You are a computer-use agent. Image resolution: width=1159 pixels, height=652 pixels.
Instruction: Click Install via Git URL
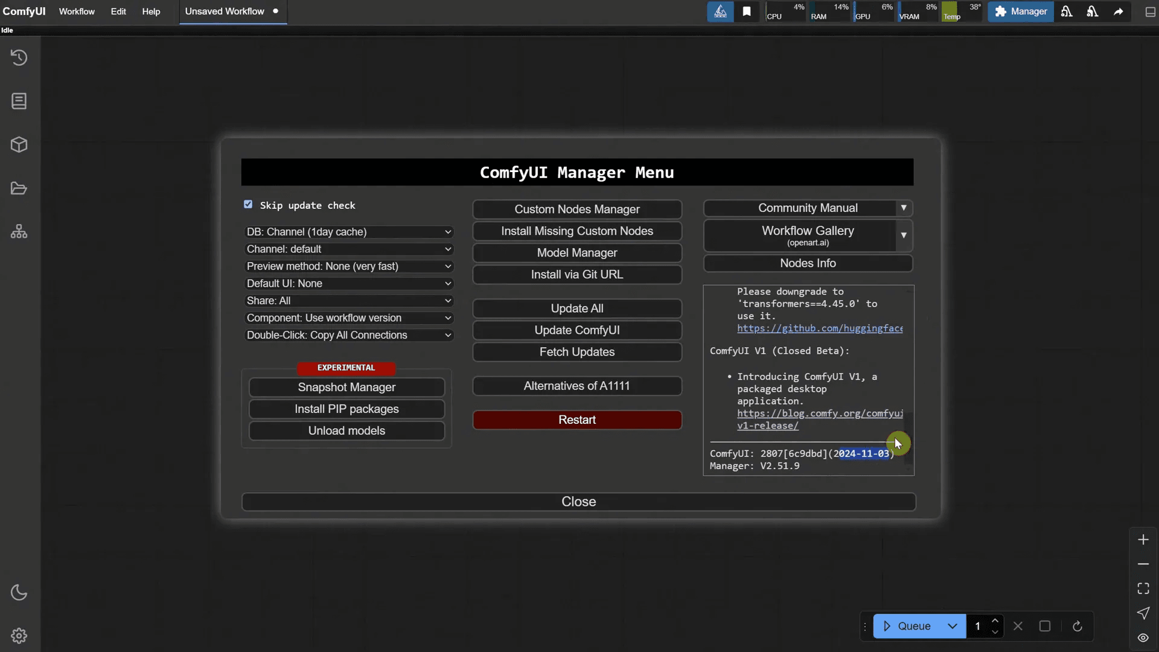point(577,275)
